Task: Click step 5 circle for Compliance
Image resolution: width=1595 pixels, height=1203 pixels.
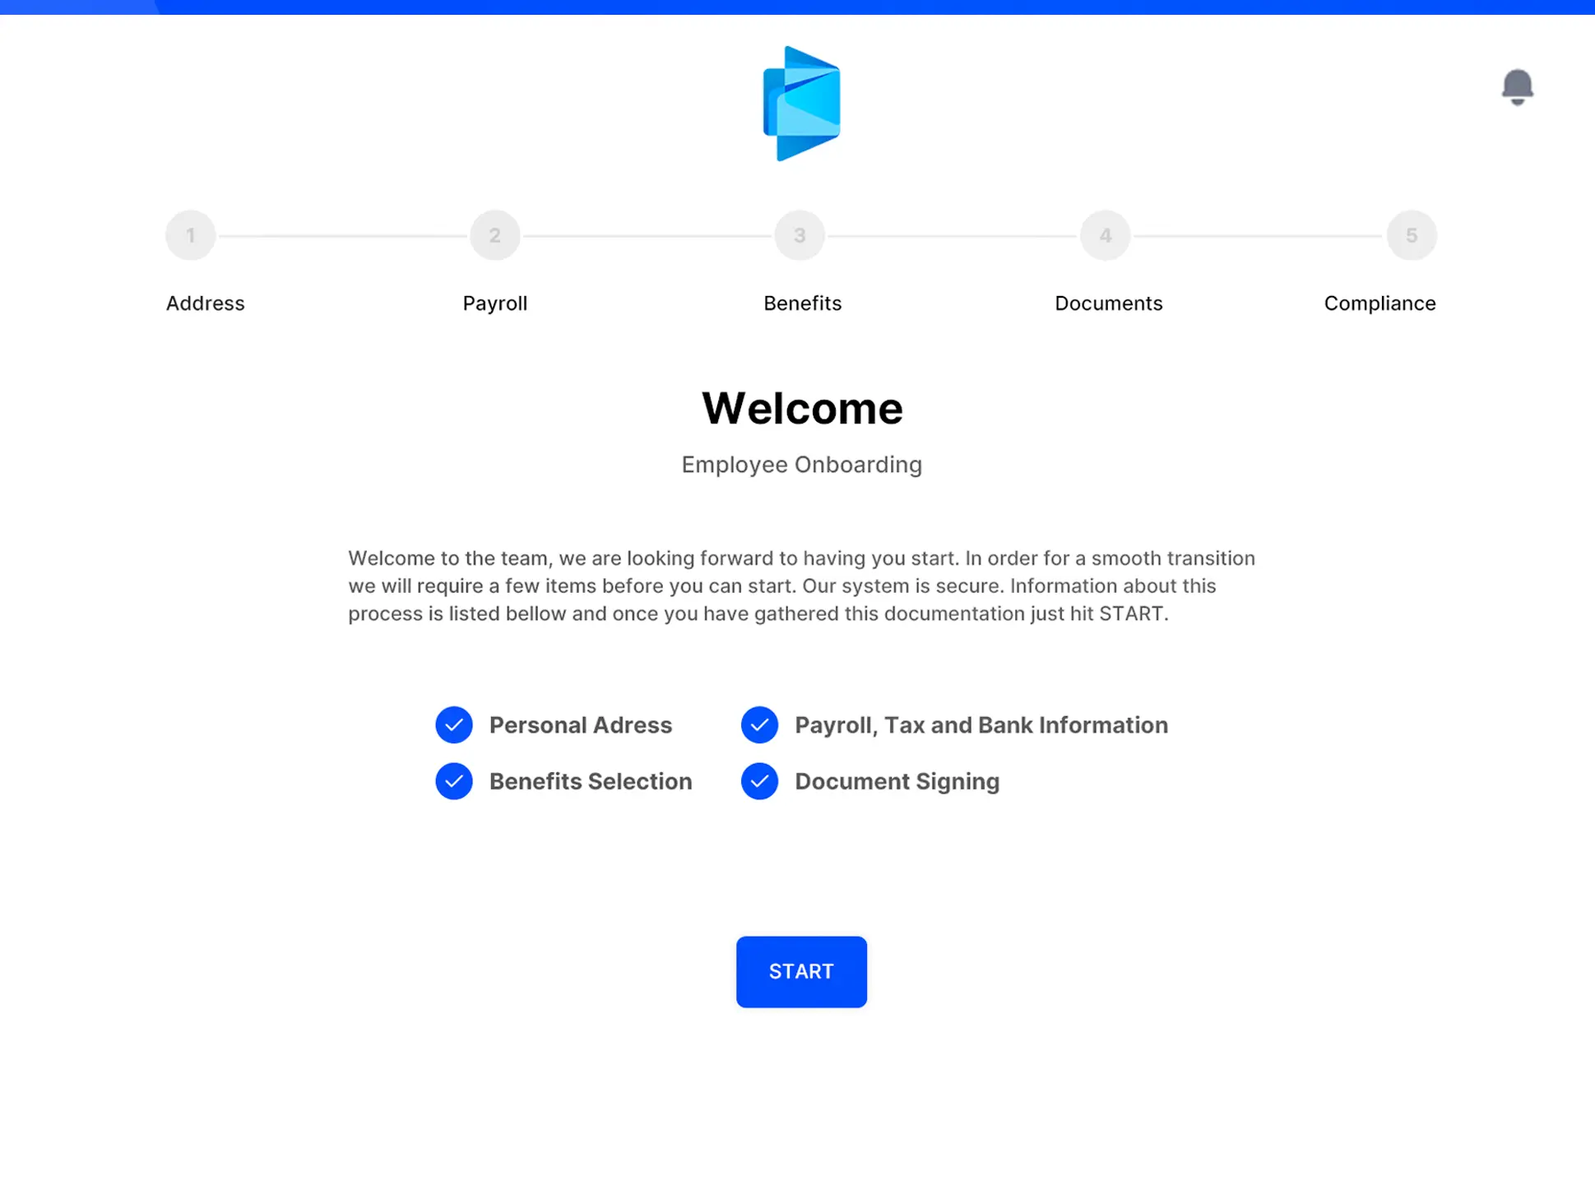Action: pyautogui.click(x=1411, y=235)
